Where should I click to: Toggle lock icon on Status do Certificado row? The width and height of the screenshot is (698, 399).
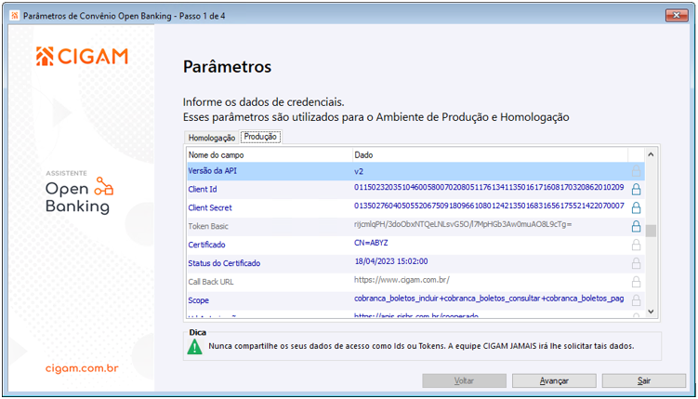click(636, 263)
